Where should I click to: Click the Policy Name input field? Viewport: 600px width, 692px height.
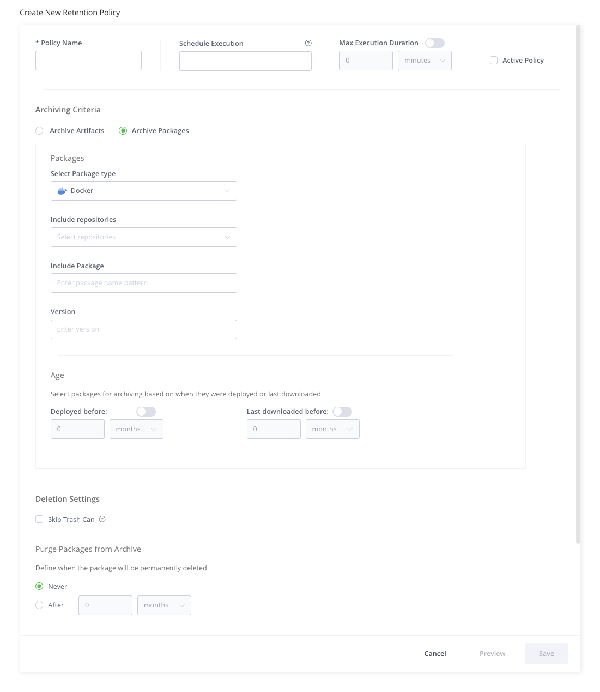[x=88, y=60]
